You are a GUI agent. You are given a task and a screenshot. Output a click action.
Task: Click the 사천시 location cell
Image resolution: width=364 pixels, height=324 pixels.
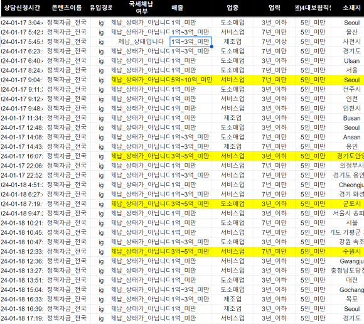pos(351,42)
